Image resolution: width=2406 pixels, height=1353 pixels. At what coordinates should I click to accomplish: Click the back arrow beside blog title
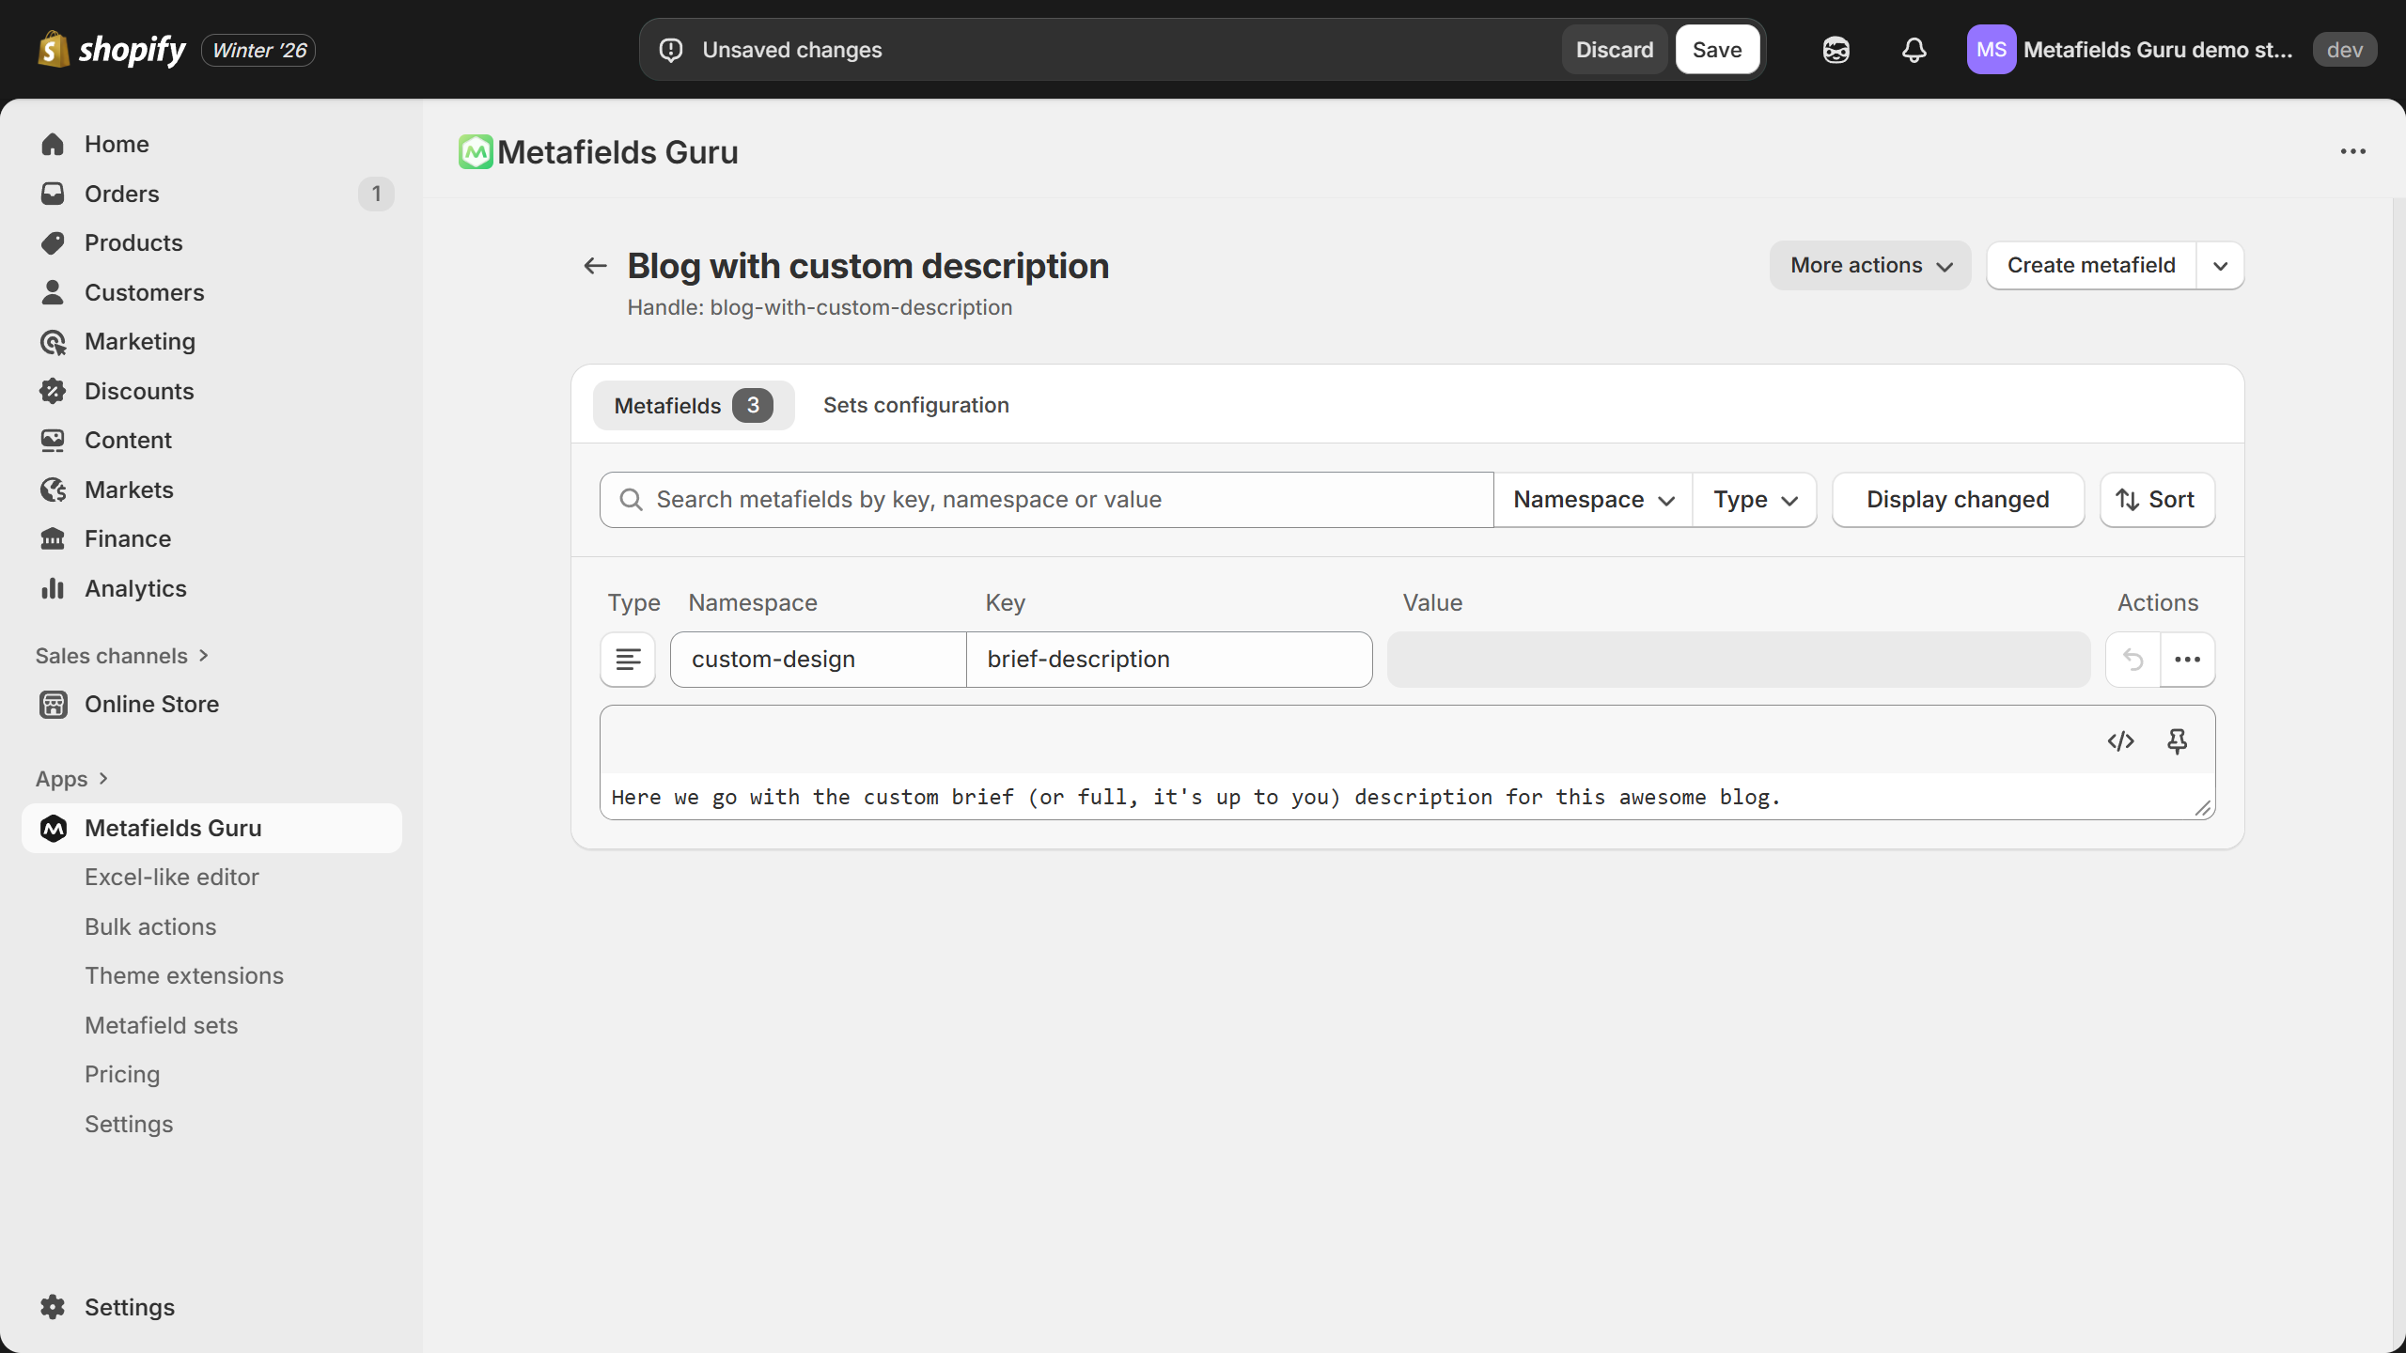[x=595, y=266]
